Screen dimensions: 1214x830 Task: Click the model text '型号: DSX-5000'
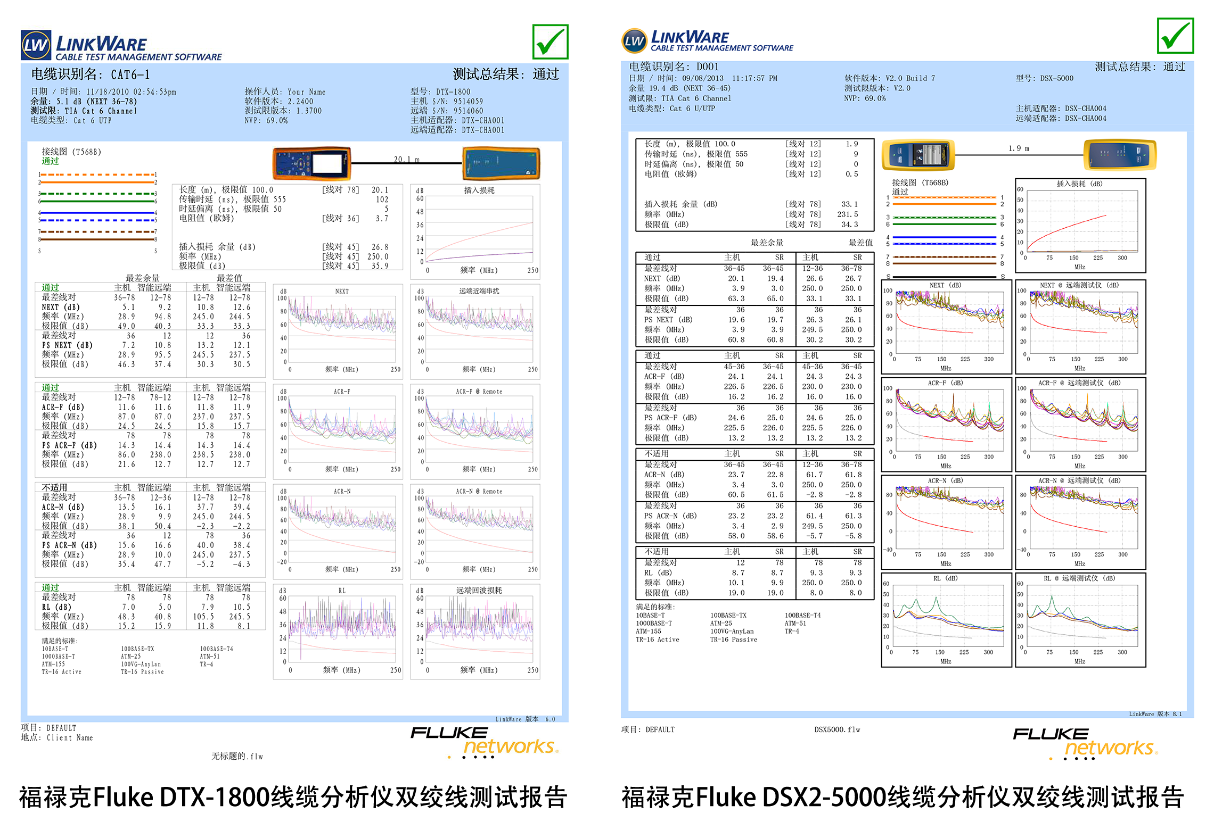pos(1045,78)
